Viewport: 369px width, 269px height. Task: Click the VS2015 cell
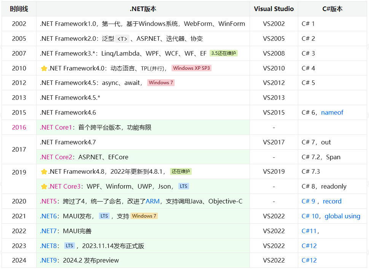click(x=274, y=112)
